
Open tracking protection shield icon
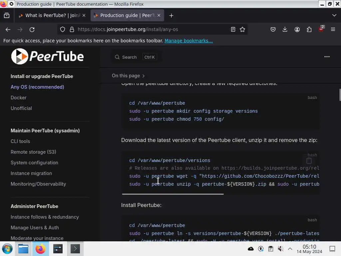click(63, 29)
